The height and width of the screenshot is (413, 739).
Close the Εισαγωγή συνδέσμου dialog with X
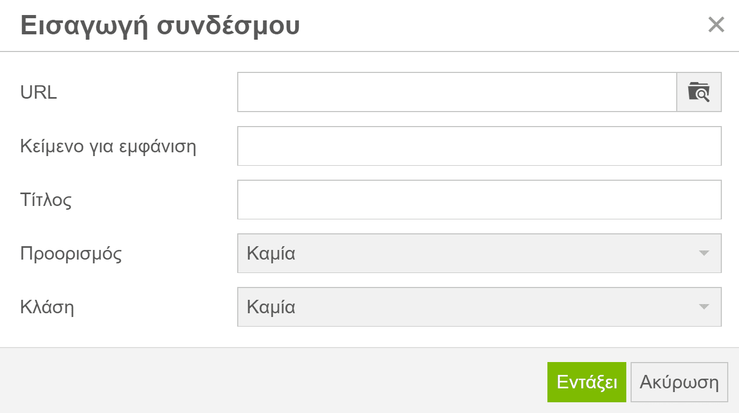click(x=716, y=25)
